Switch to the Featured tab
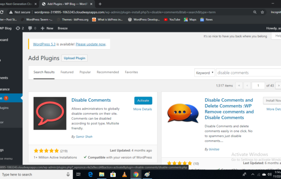 67,72
